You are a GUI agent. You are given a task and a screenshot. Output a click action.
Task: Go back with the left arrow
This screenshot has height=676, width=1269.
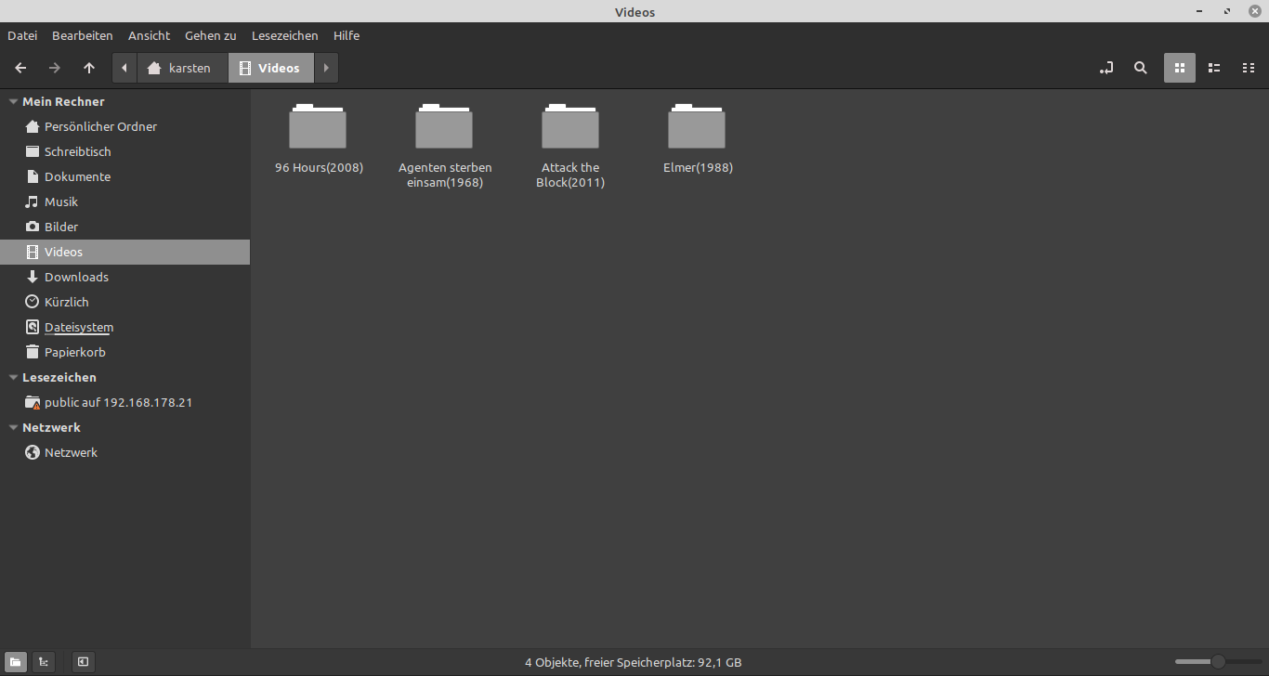coord(20,68)
